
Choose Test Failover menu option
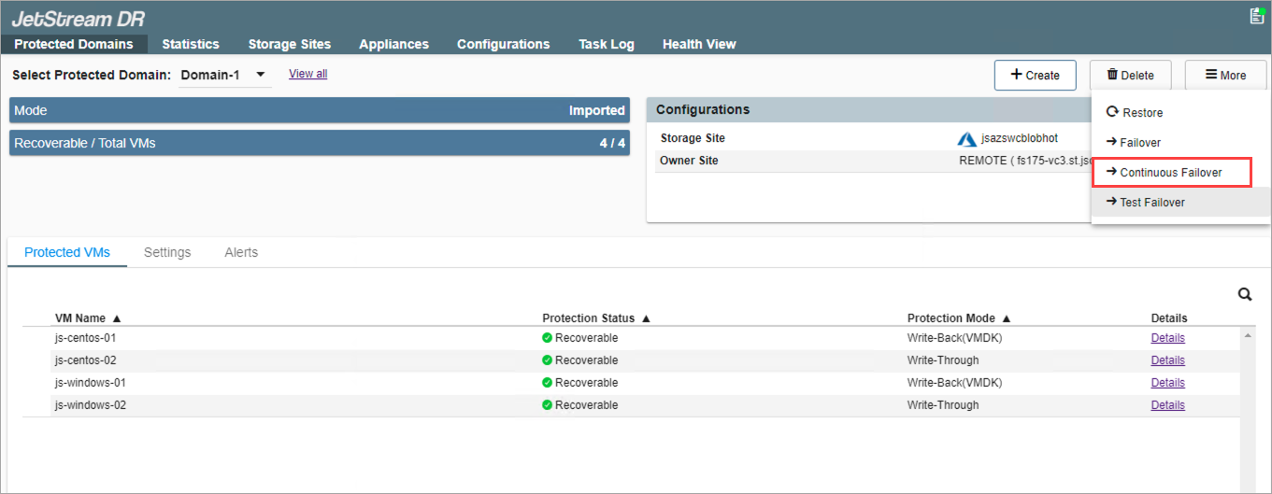coord(1151,203)
